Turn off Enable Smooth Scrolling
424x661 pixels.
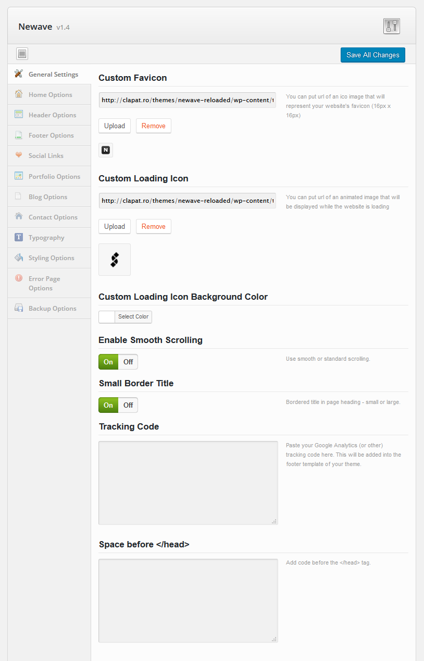pyautogui.click(x=128, y=362)
